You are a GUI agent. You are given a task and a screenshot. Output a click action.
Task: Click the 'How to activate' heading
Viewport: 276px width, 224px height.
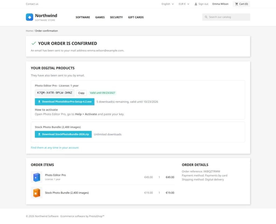46,110
